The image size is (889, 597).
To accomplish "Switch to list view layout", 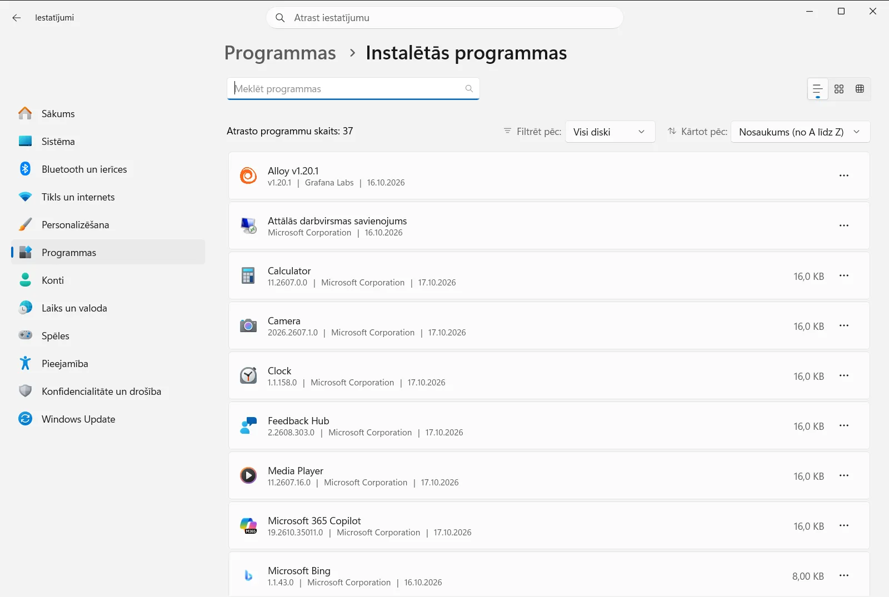I will tap(818, 89).
